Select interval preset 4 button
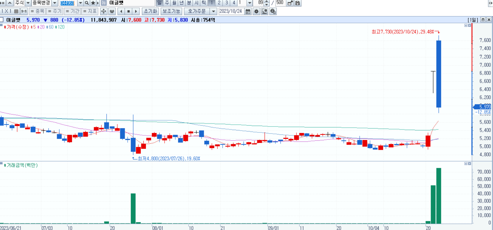Screen dimensions: 493x230 tap(234, 3)
